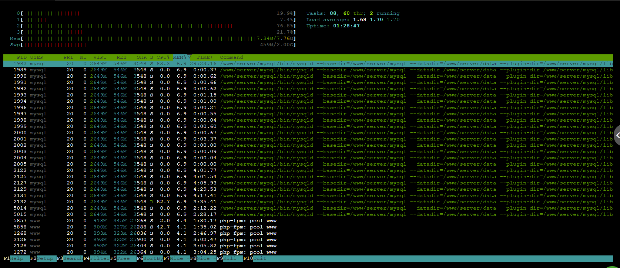Select process row with PID 2129

tap(308, 189)
